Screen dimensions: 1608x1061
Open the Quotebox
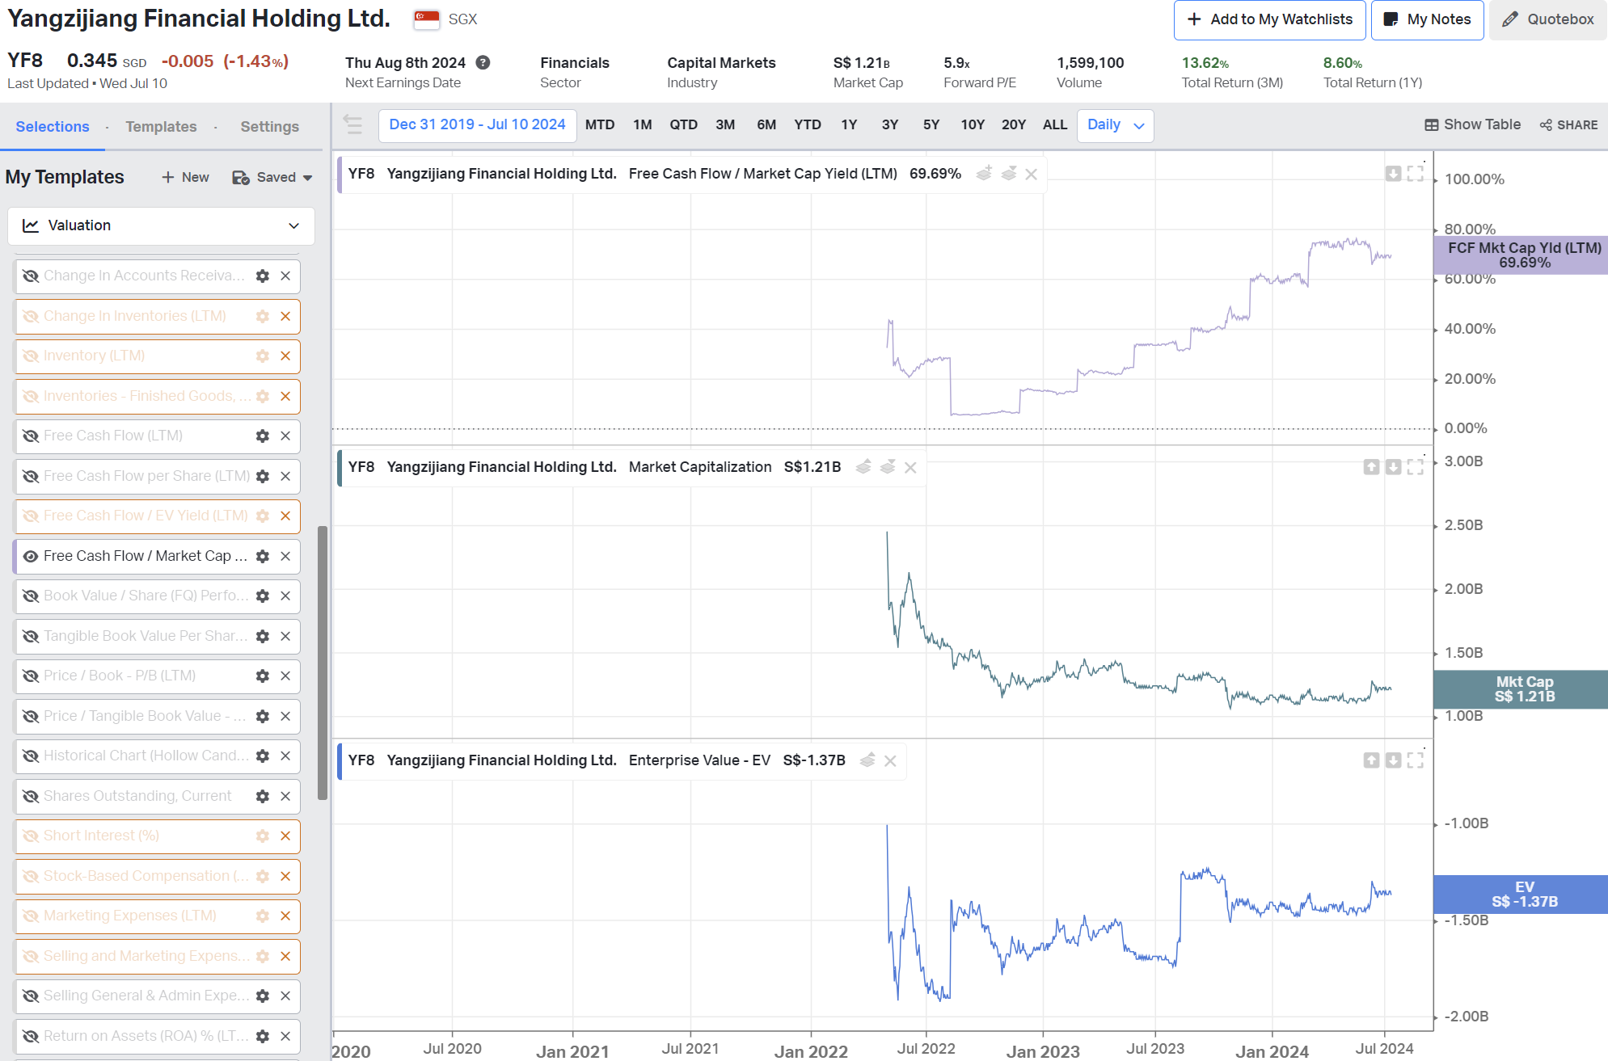coord(1547,20)
